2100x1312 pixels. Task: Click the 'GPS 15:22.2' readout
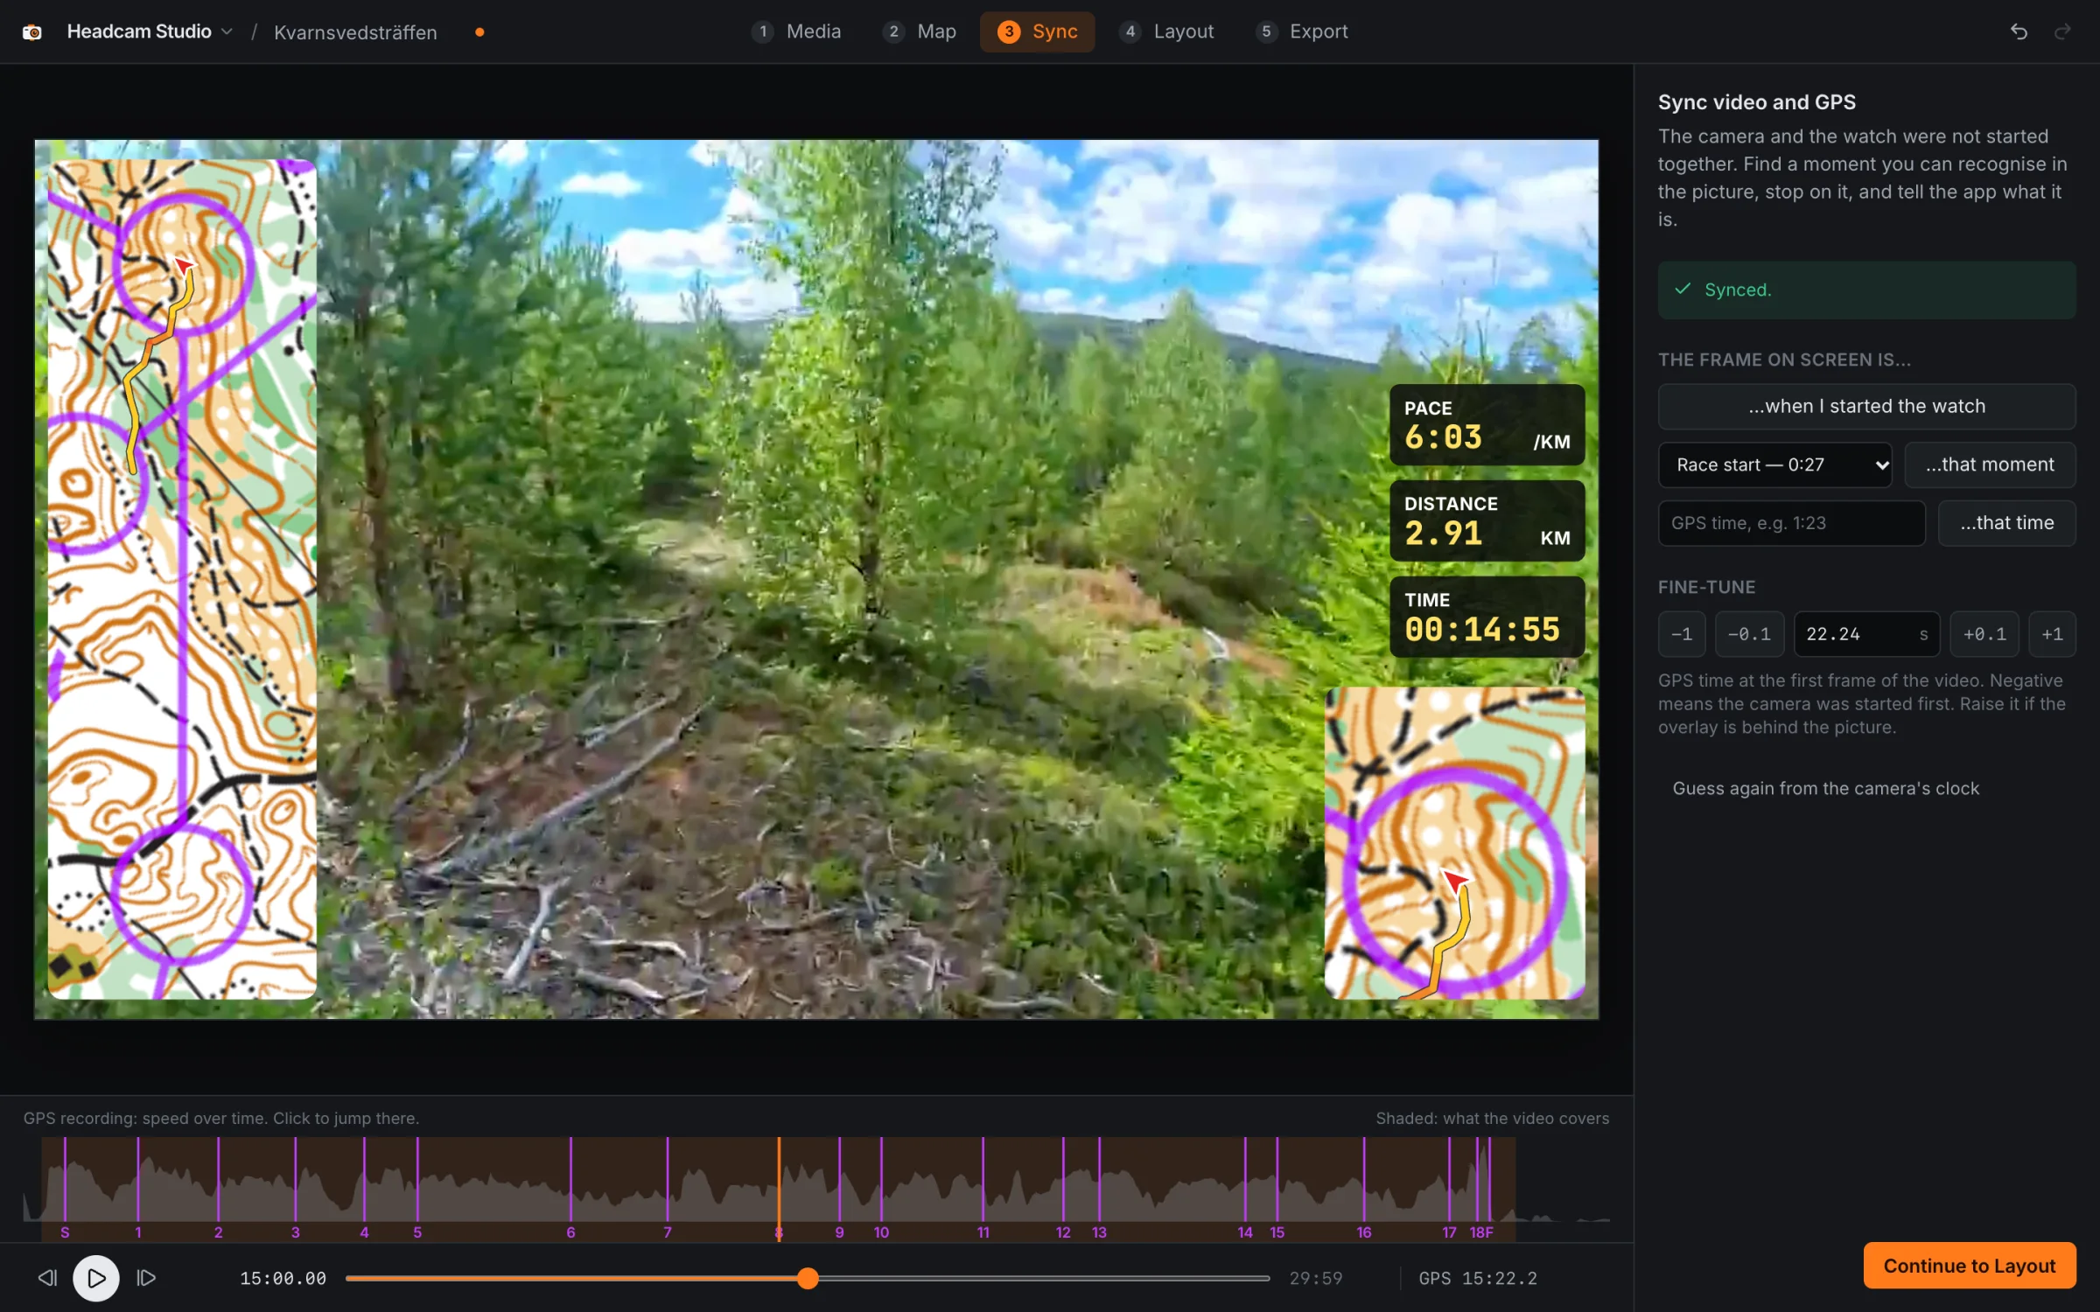click(x=1477, y=1278)
